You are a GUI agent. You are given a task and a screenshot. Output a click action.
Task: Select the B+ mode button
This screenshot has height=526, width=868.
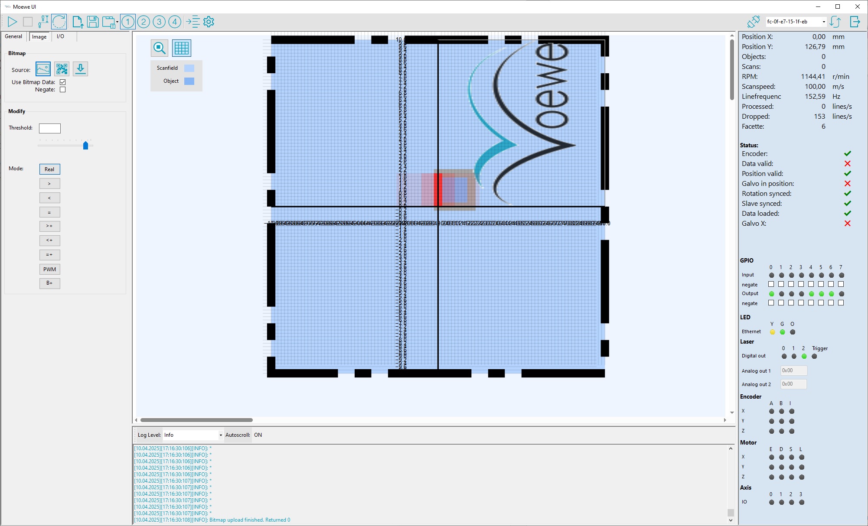pyautogui.click(x=49, y=283)
